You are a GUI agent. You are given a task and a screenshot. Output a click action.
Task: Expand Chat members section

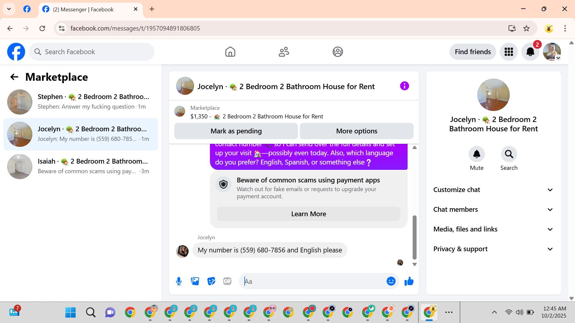pyautogui.click(x=493, y=209)
